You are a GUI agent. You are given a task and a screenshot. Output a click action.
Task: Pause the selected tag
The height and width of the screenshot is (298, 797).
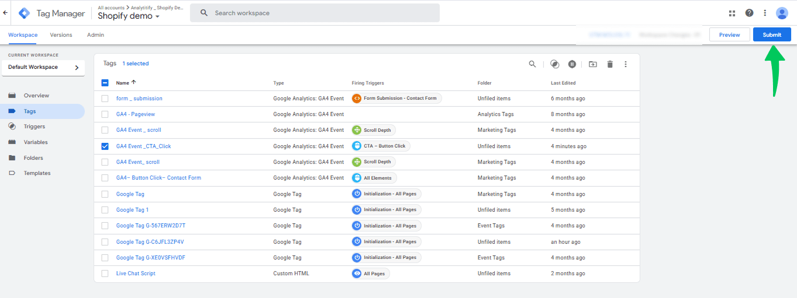[572, 64]
